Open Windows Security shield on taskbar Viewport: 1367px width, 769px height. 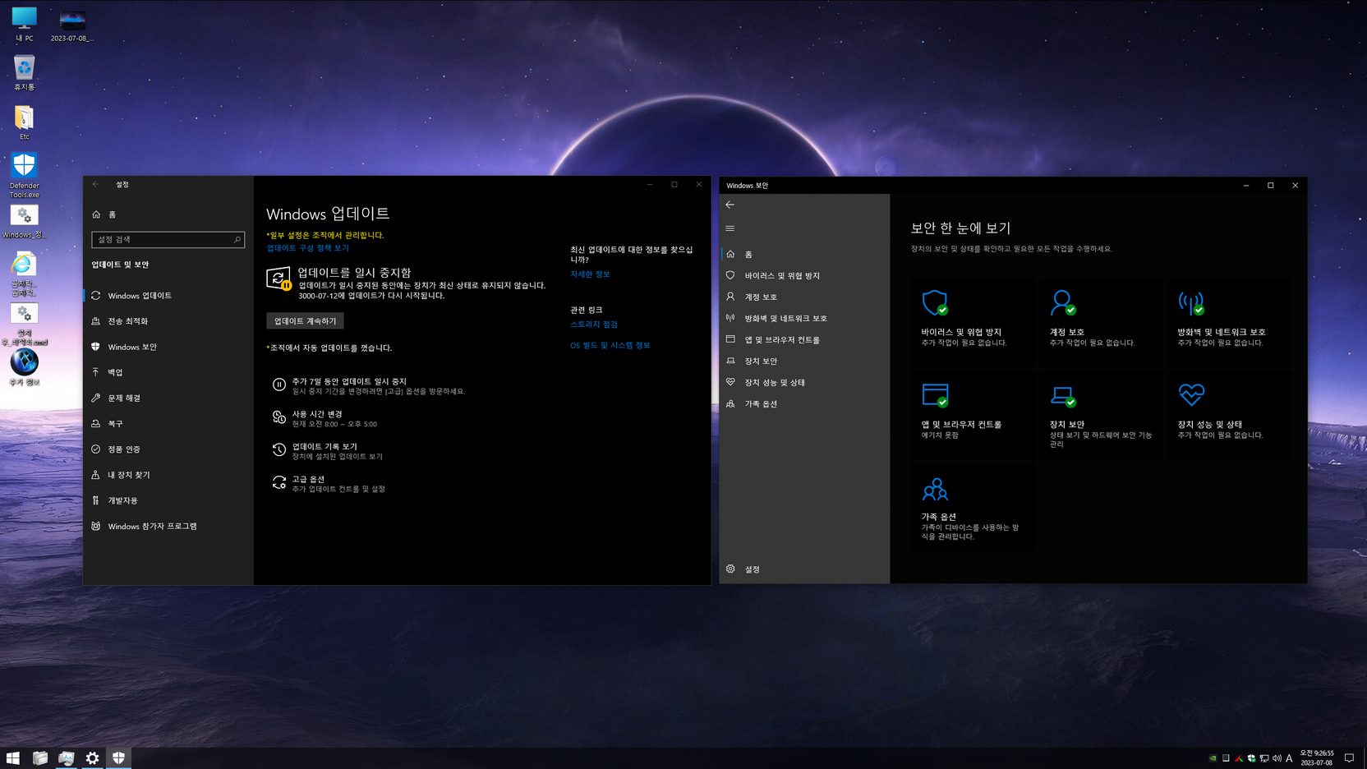[x=118, y=758]
